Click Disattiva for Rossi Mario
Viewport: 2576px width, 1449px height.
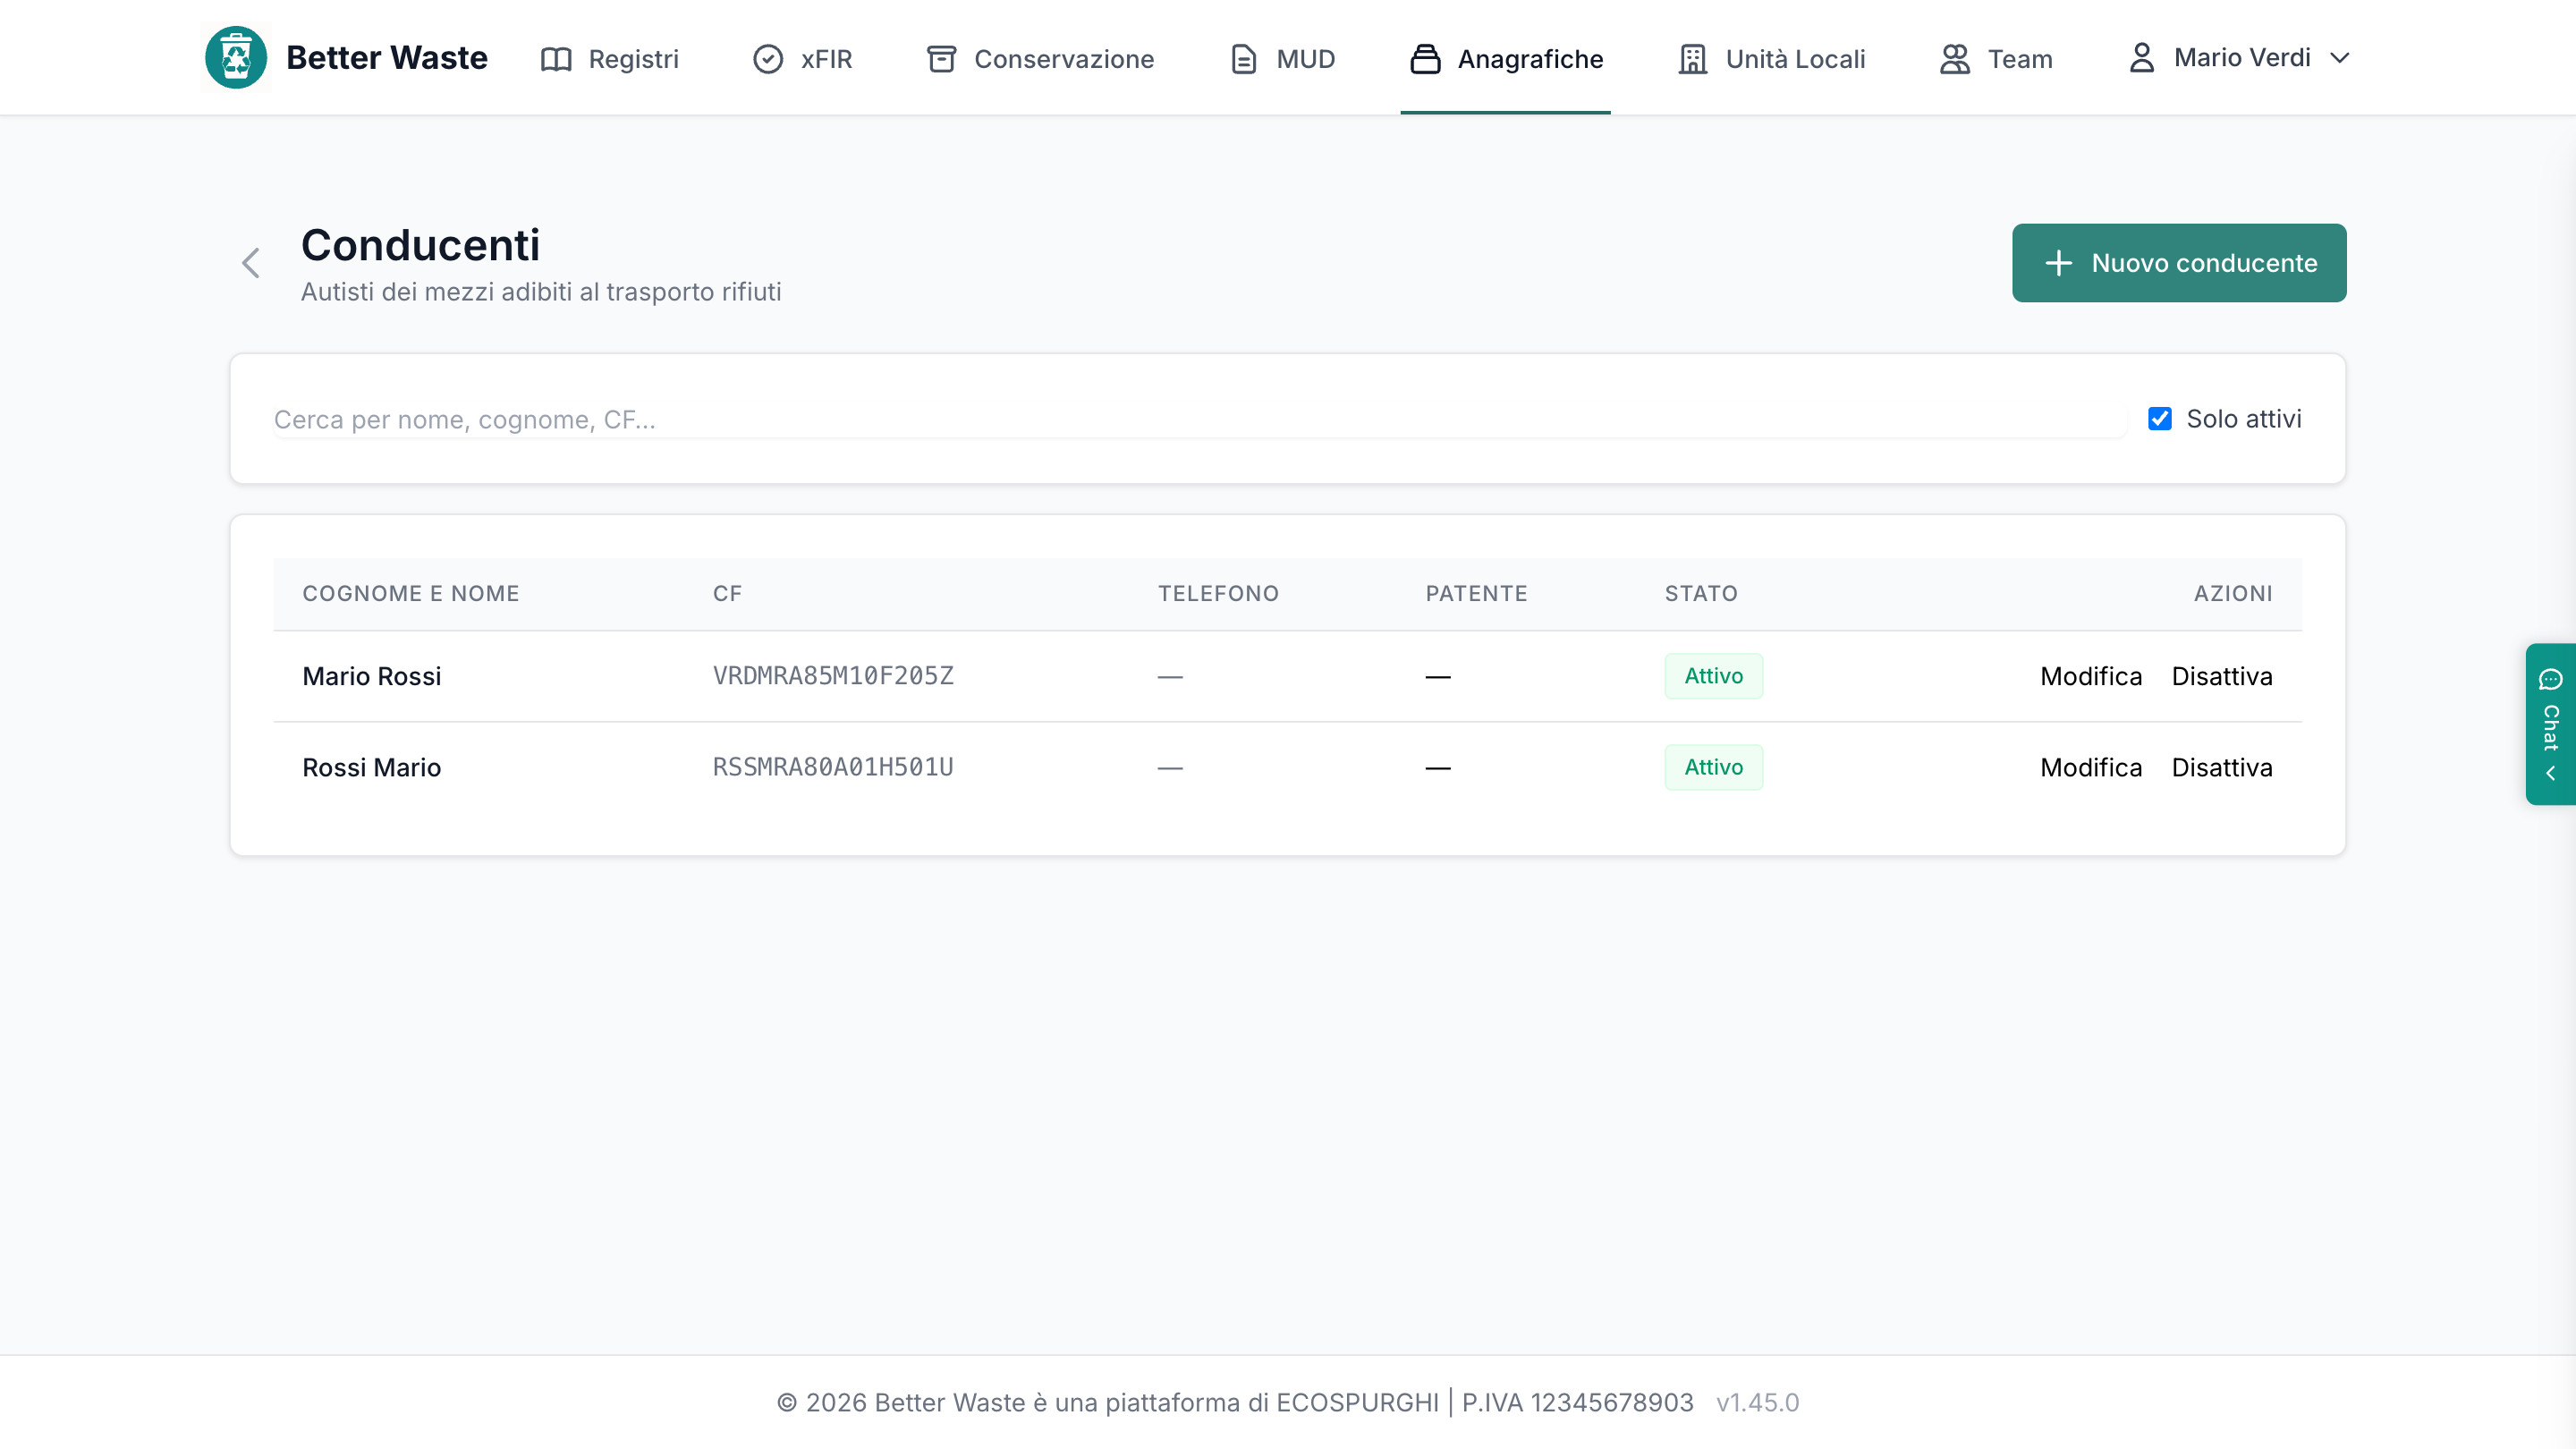pos(2221,767)
